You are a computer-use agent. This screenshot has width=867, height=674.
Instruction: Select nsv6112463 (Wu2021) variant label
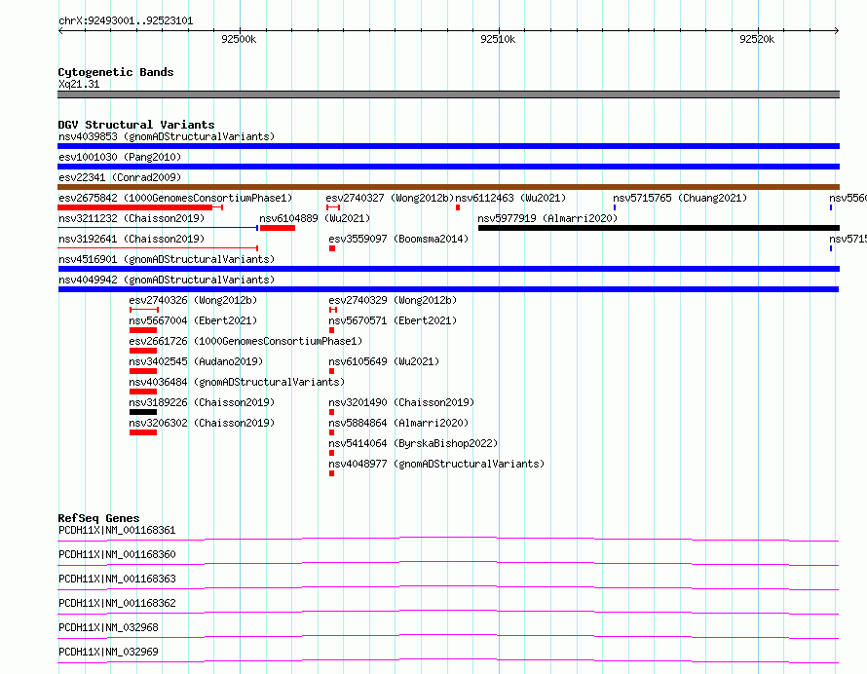tap(510, 198)
